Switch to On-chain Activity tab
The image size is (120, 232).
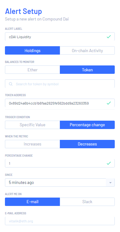[87, 51]
